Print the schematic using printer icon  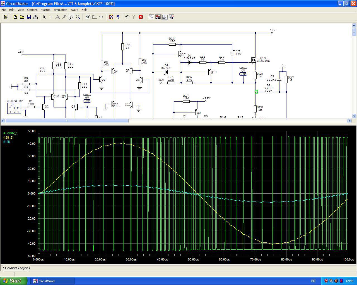click(35, 17)
